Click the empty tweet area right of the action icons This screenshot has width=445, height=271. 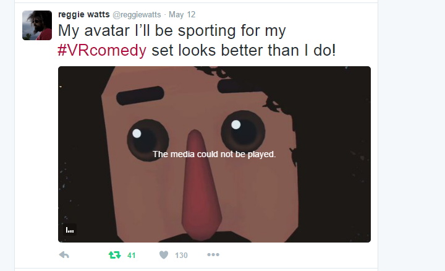(x=298, y=255)
